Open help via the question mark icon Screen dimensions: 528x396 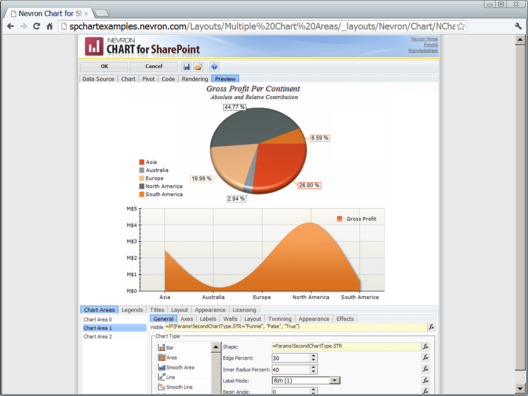click(x=214, y=66)
